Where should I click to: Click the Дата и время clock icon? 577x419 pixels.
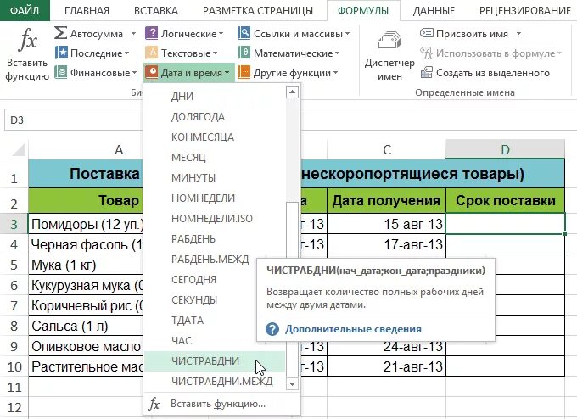(x=151, y=72)
